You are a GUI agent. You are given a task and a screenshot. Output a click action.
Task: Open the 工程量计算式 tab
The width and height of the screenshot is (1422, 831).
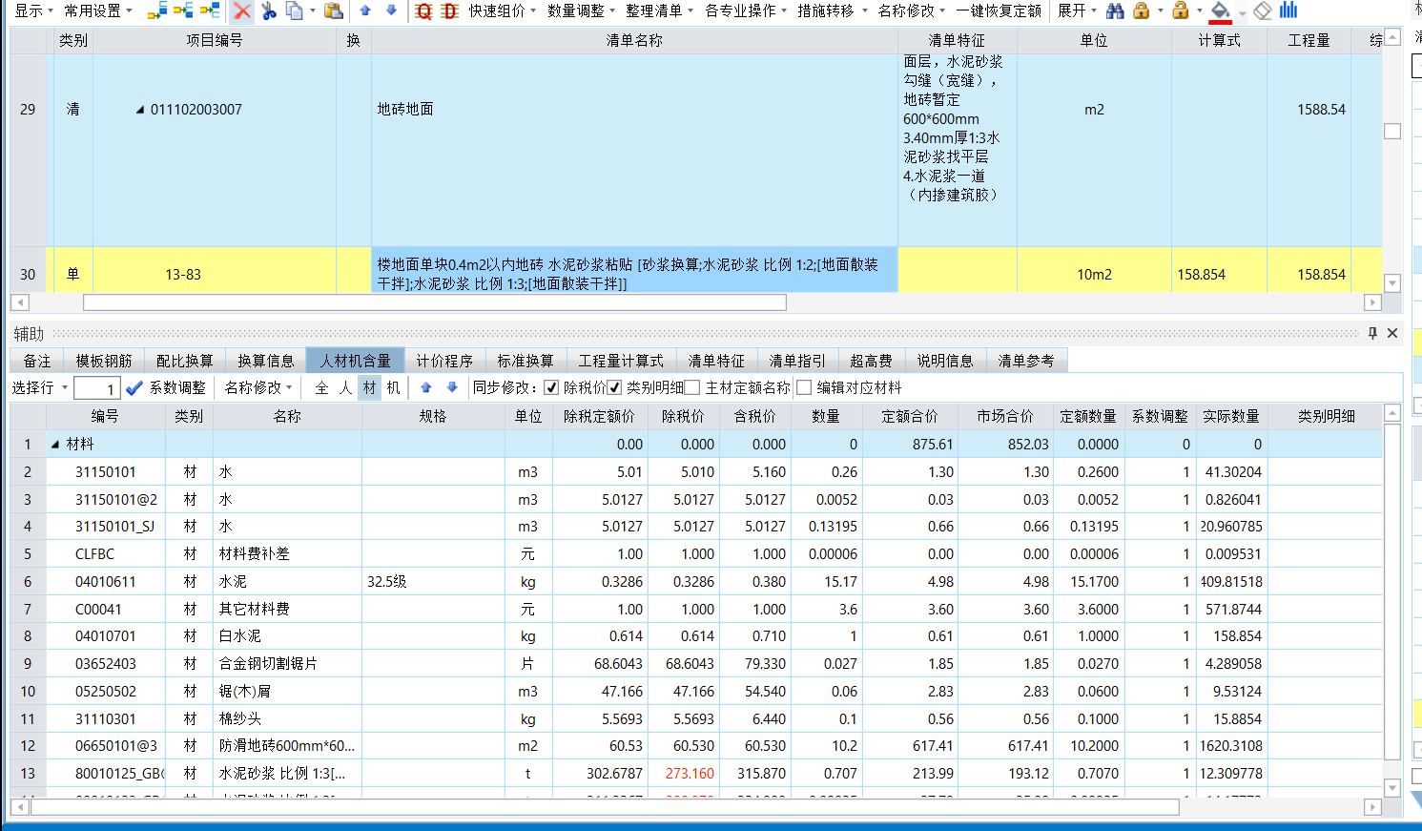pyautogui.click(x=621, y=361)
